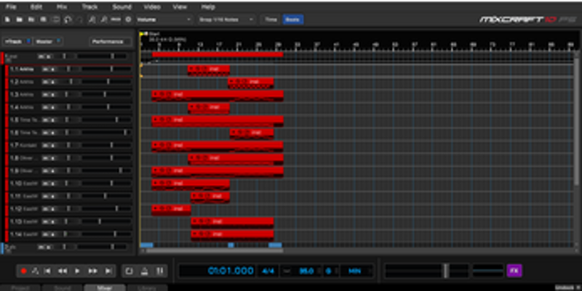Click the record button in transport bar

pyautogui.click(x=23, y=271)
